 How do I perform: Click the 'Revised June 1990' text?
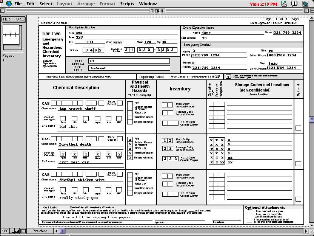(x=54, y=23)
